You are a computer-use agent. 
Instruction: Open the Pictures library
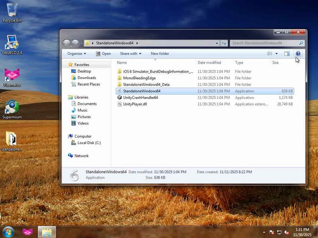coord(84,117)
